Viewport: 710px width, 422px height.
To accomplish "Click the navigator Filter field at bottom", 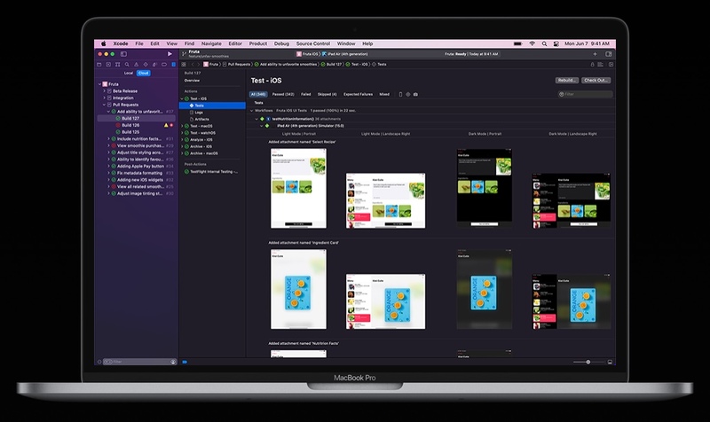I will [x=139, y=362].
